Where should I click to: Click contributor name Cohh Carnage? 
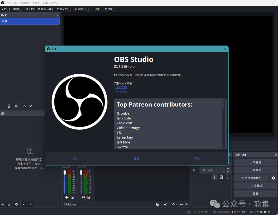click(128, 128)
